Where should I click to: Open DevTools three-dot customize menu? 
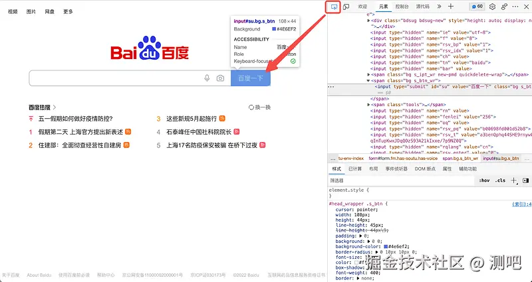coord(515,7)
